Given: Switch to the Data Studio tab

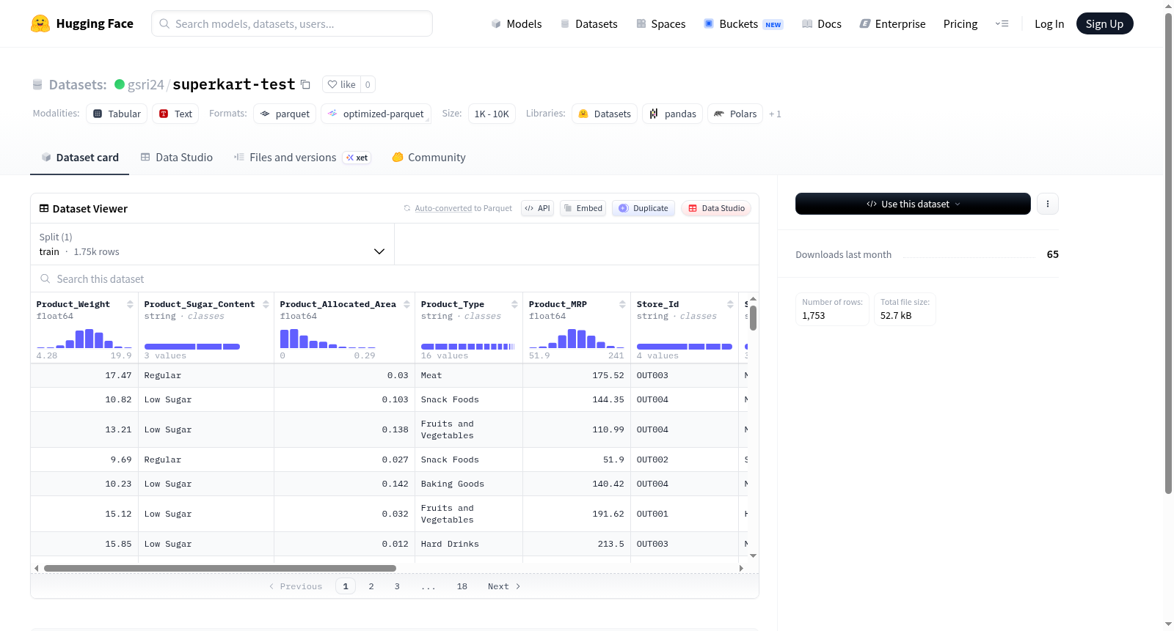Looking at the screenshot, I should click(x=177, y=158).
